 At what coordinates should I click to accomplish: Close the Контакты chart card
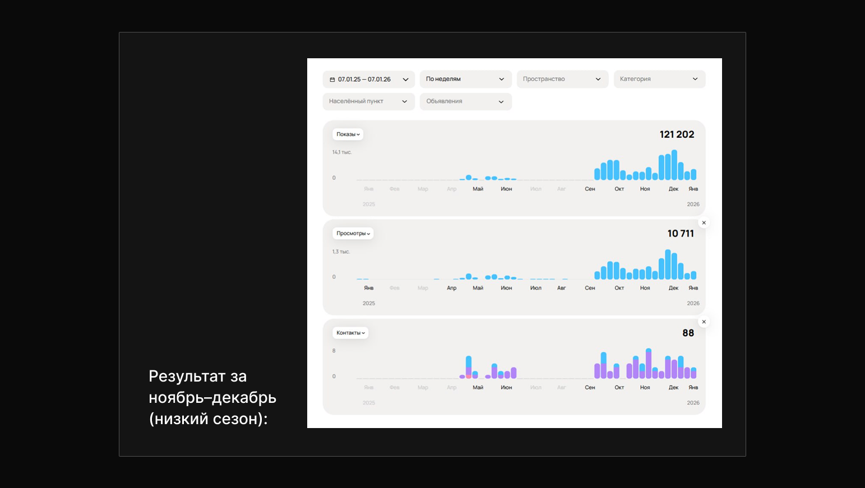(704, 322)
